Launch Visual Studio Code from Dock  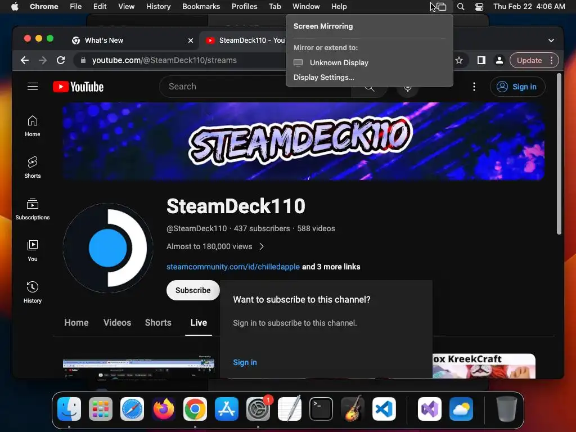pos(384,409)
